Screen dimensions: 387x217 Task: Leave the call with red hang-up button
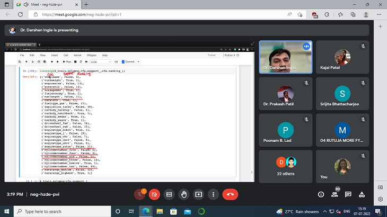[x=230, y=194]
